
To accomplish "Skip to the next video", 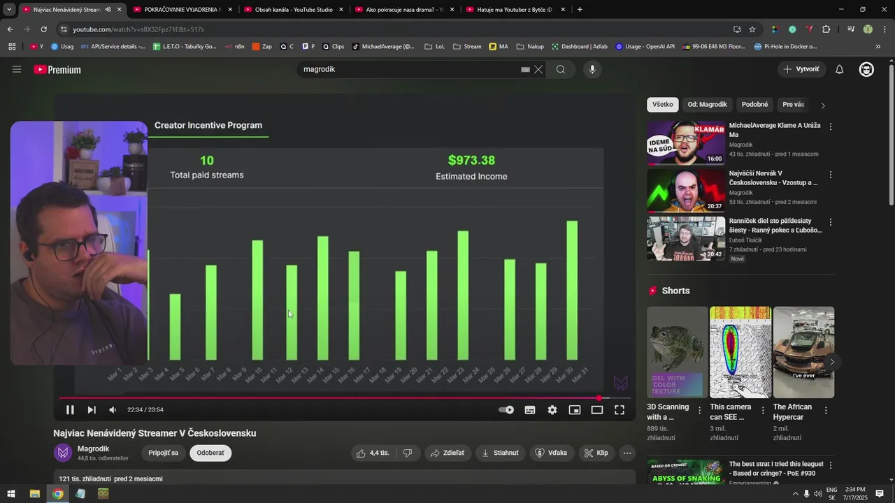I will click(x=92, y=410).
